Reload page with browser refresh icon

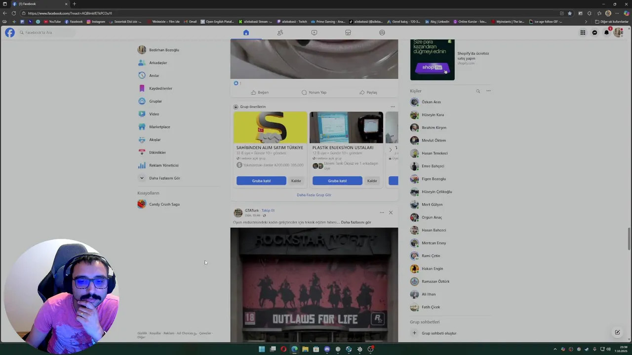13,13
